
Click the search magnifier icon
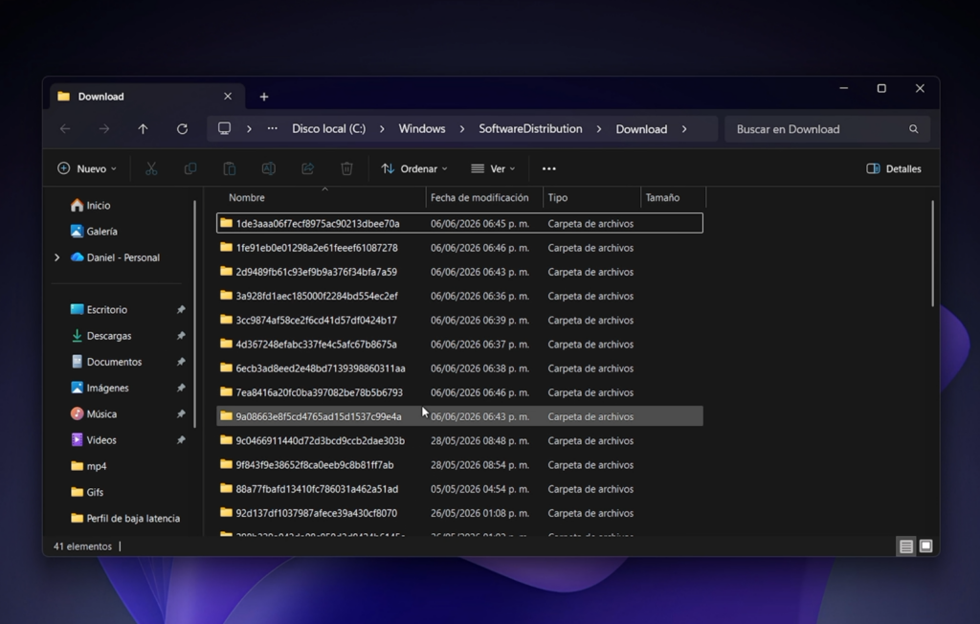click(x=913, y=129)
